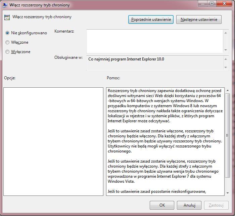Click the Pomoc help text scrollbar thumb

pyautogui.click(x=228, y=135)
